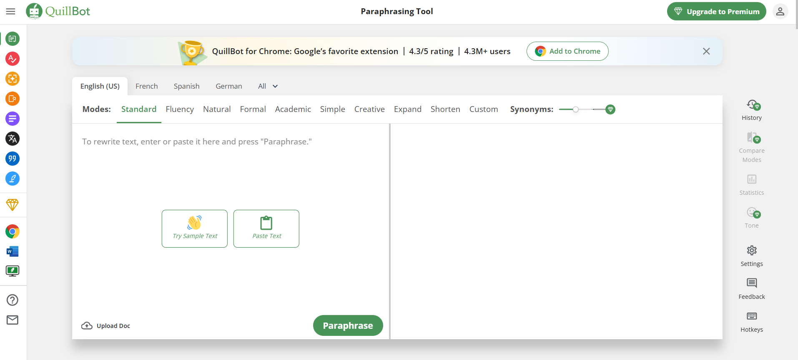Open the Citation Generator quote icon

pos(13,159)
